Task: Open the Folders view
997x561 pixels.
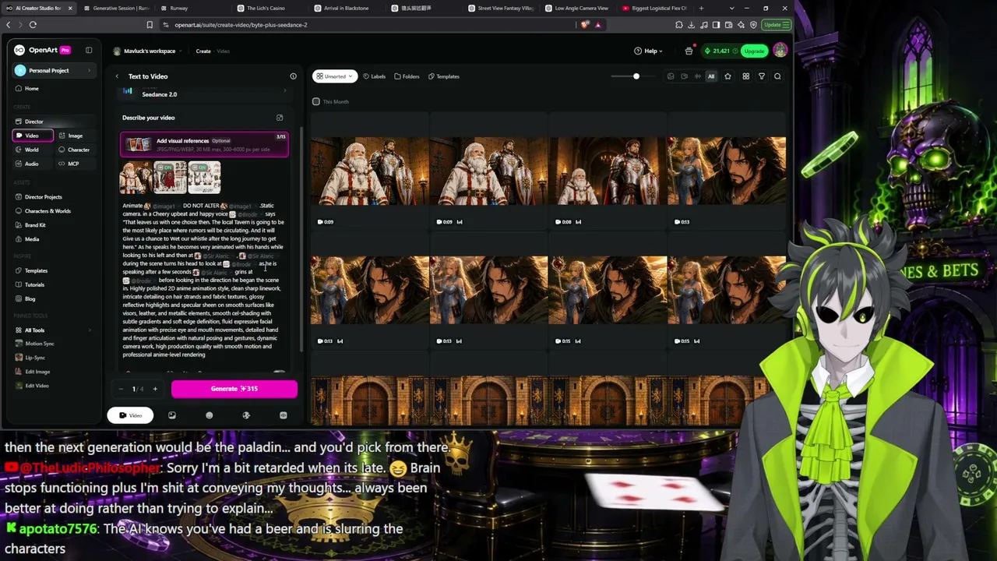Action: pyautogui.click(x=407, y=76)
